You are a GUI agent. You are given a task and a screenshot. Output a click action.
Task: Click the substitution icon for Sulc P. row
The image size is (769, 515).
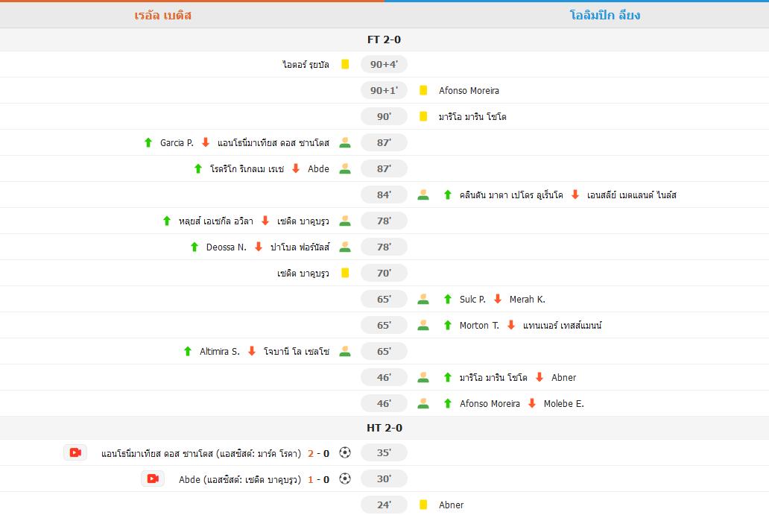click(x=423, y=299)
